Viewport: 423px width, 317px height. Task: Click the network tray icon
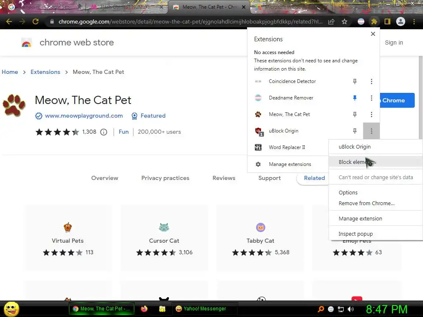[x=341, y=309]
